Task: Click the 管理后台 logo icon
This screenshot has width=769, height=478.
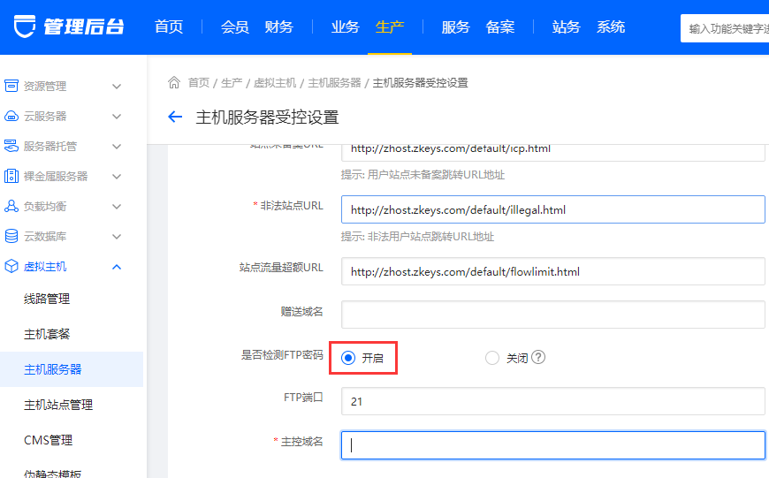Action: pyautogui.click(x=26, y=27)
